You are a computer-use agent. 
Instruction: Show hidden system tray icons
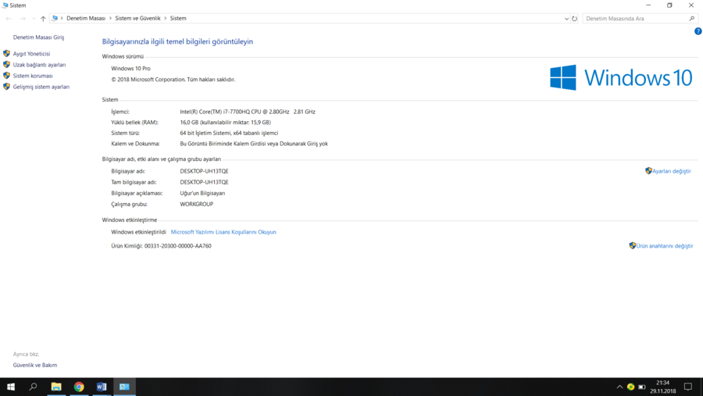tap(619, 387)
